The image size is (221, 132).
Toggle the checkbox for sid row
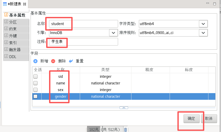(35, 76)
